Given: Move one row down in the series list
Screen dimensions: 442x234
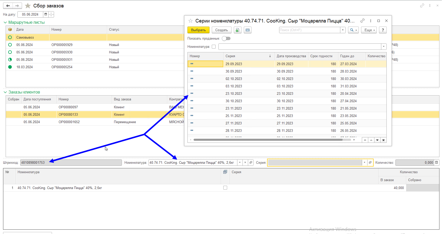Looking at the screenshot, I should pos(377,140).
